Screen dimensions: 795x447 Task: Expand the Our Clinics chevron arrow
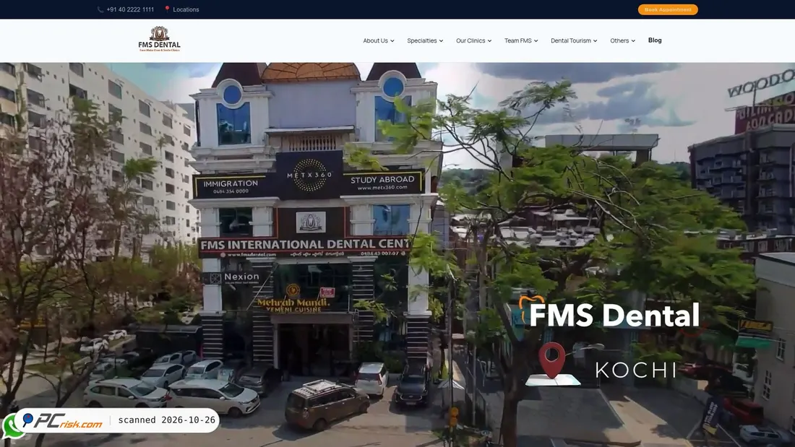click(489, 41)
